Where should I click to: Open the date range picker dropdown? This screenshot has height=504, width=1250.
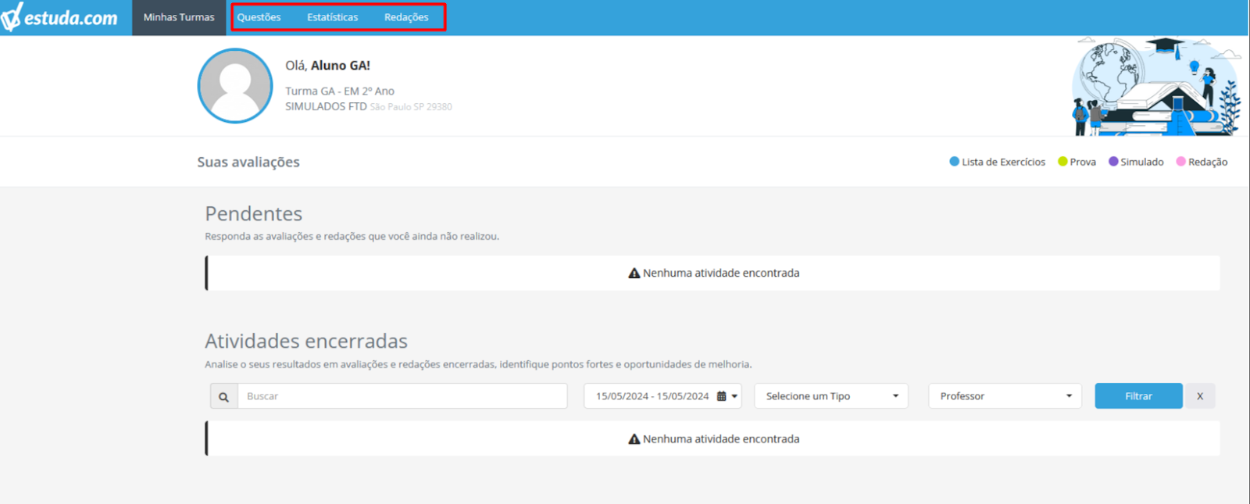(662, 396)
